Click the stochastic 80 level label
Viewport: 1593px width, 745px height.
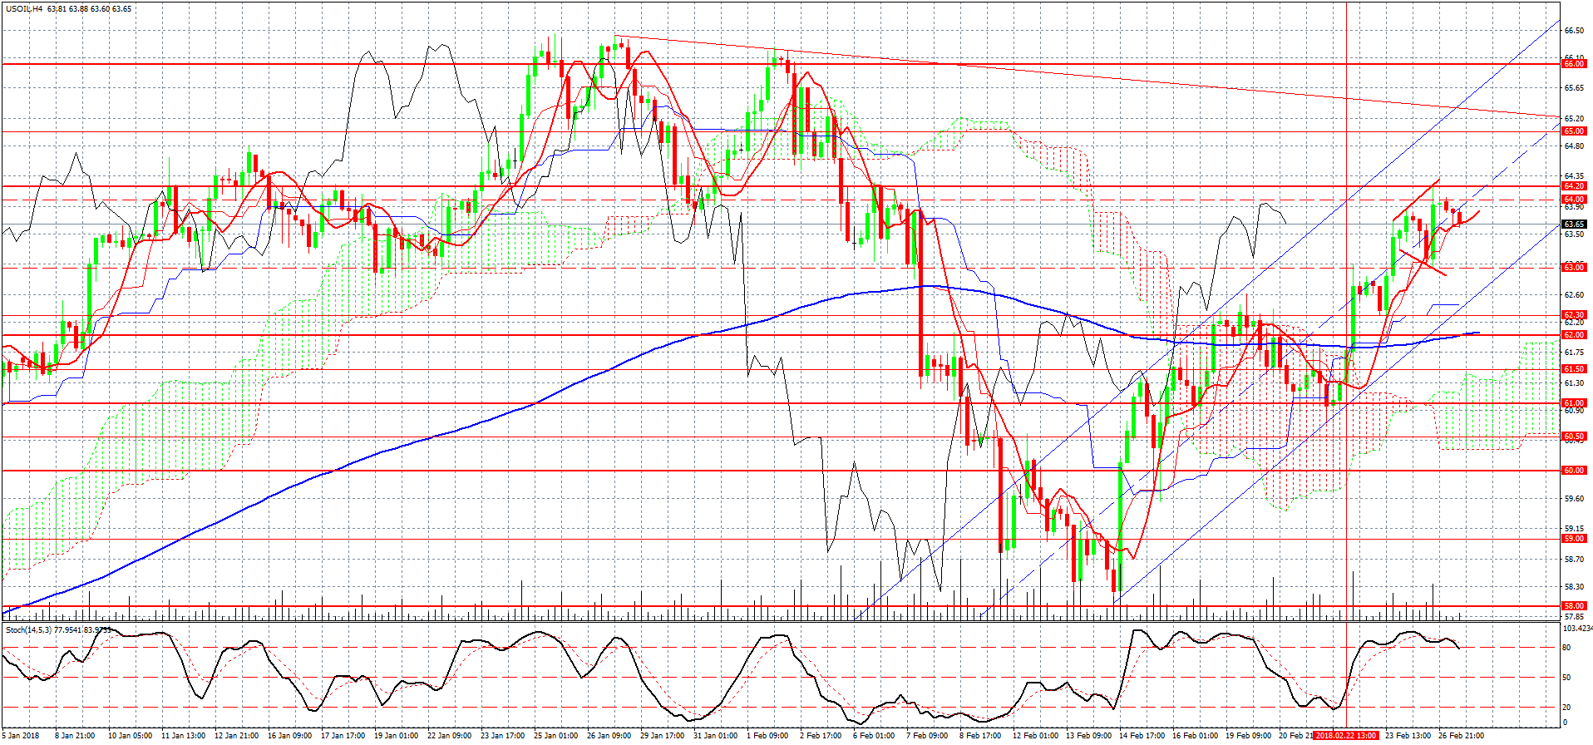pos(1566,647)
